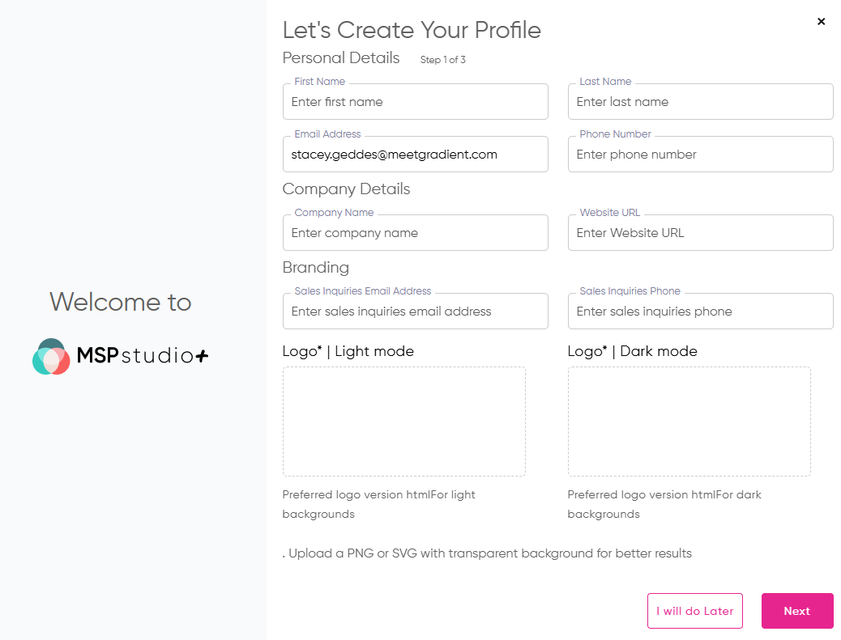The width and height of the screenshot is (841, 640).
Task: Click the Next button
Action: (796, 611)
